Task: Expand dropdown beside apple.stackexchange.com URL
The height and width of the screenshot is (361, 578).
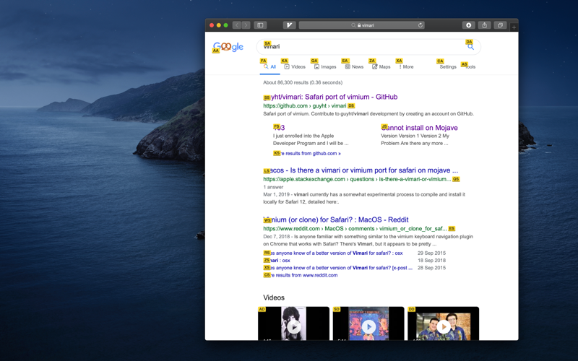Action: (456, 179)
